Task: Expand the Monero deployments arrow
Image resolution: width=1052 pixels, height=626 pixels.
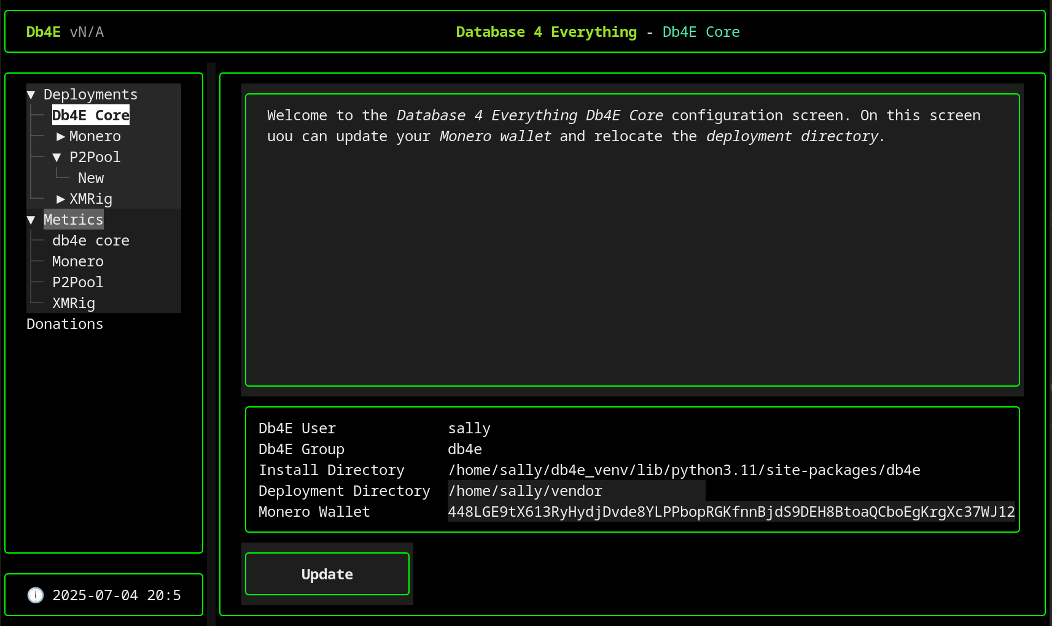Action: point(60,136)
